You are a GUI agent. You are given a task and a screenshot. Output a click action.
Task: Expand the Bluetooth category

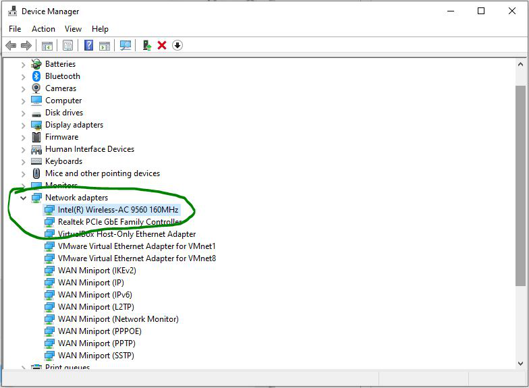(x=23, y=76)
